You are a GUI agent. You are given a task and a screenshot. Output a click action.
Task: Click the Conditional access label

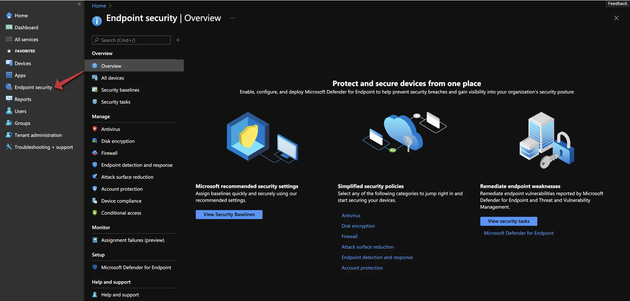(x=121, y=213)
